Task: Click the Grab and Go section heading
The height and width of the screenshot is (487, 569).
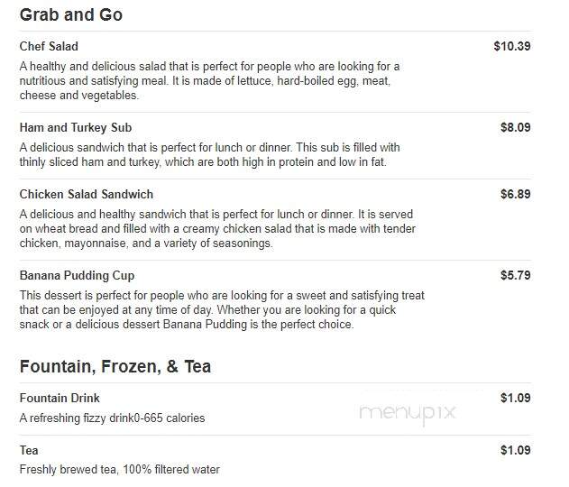Action: (x=70, y=15)
